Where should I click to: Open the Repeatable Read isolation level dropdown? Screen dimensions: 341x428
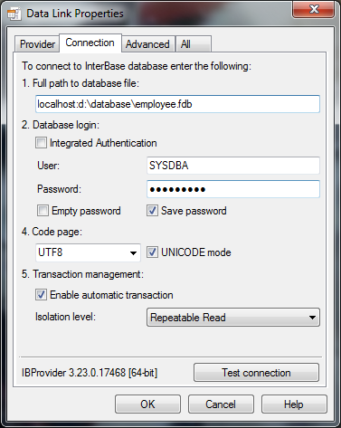point(233,318)
